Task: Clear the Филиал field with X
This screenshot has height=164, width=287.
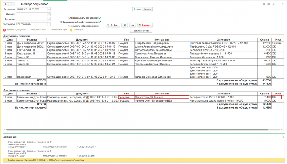Action: 49,14
